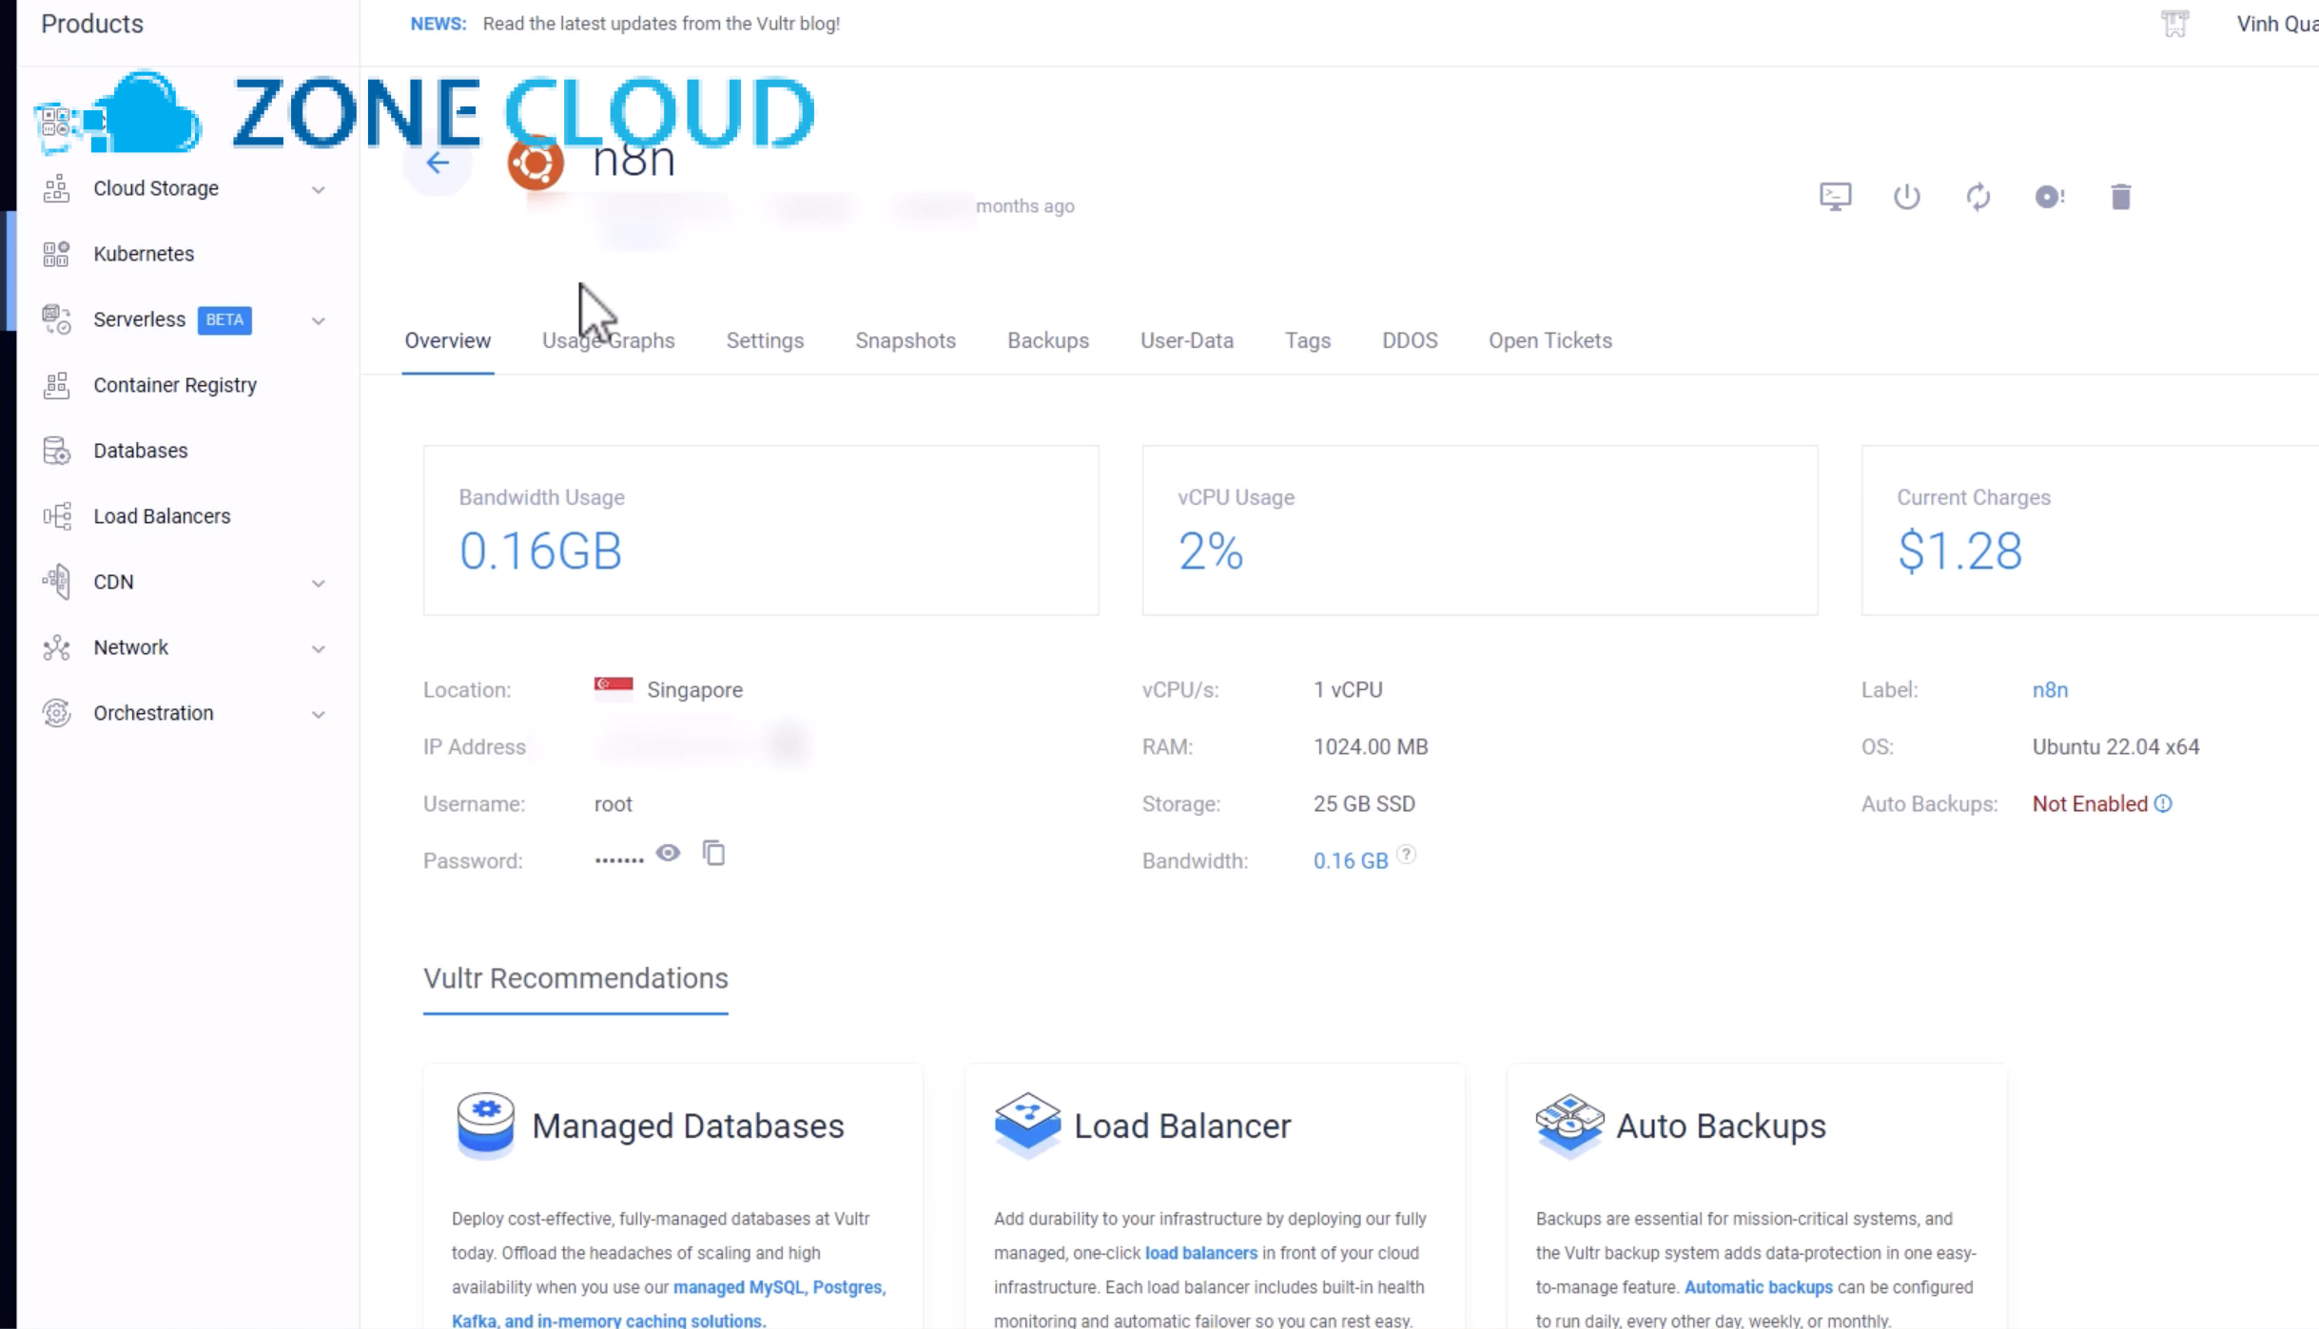Click the root username value
This screenshot has width=2319, height=1329.
(614, 803)
